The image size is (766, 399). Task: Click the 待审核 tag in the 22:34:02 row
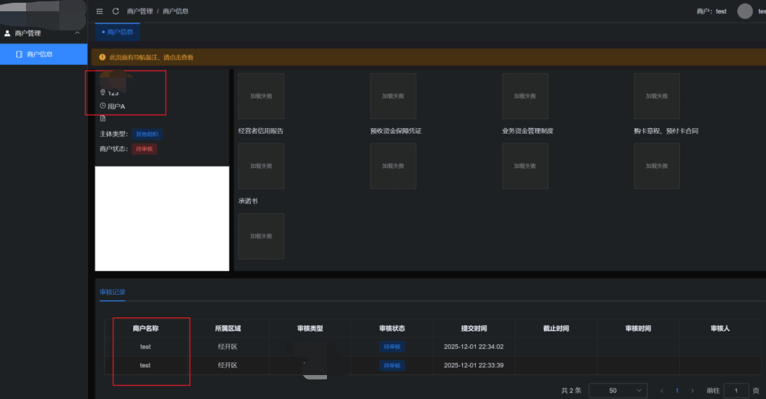coord(392,347)
